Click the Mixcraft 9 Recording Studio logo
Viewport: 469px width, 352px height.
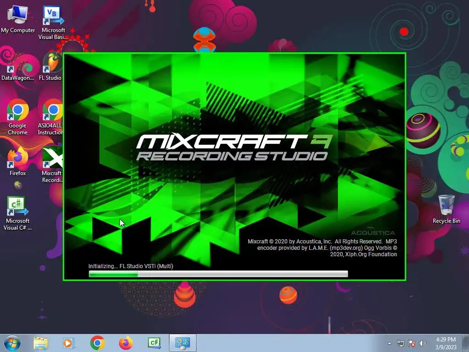pyautogui.click(x=234, y=147)
